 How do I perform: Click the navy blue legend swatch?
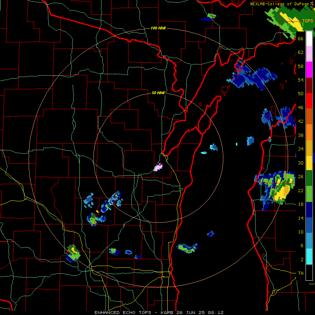coord(309,210)
